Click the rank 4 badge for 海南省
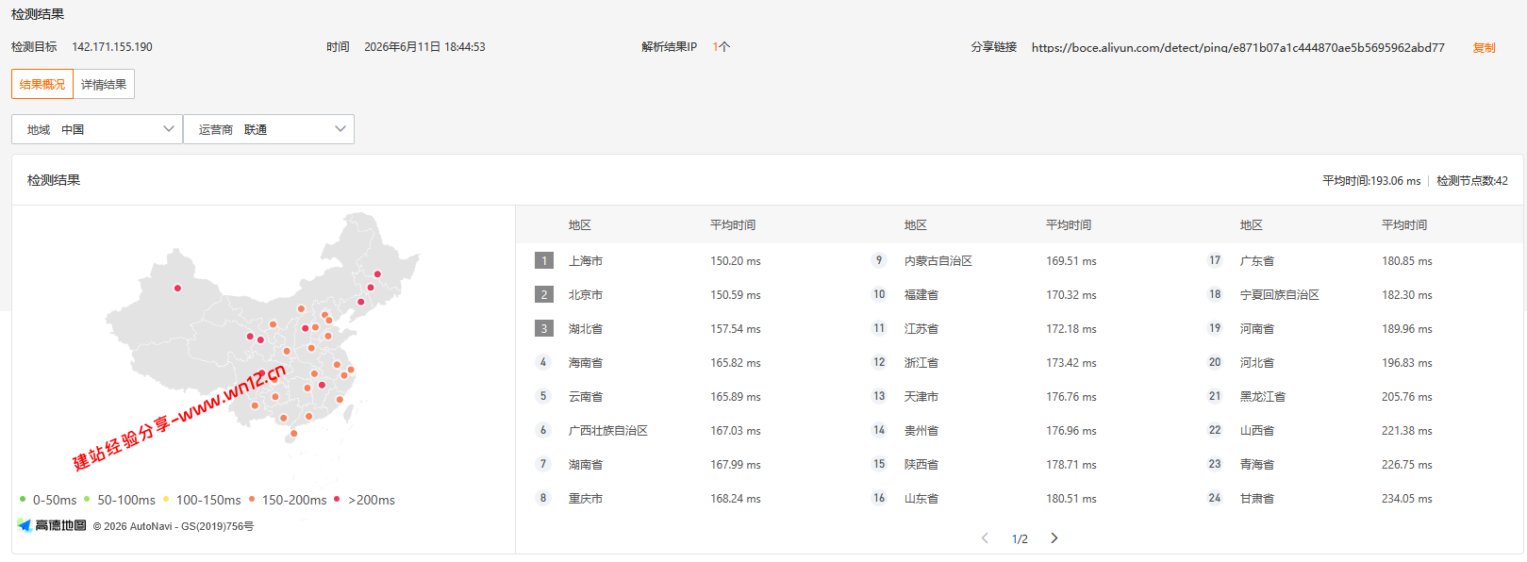Viewport: 1527px width, 562px height. (543, 362)
